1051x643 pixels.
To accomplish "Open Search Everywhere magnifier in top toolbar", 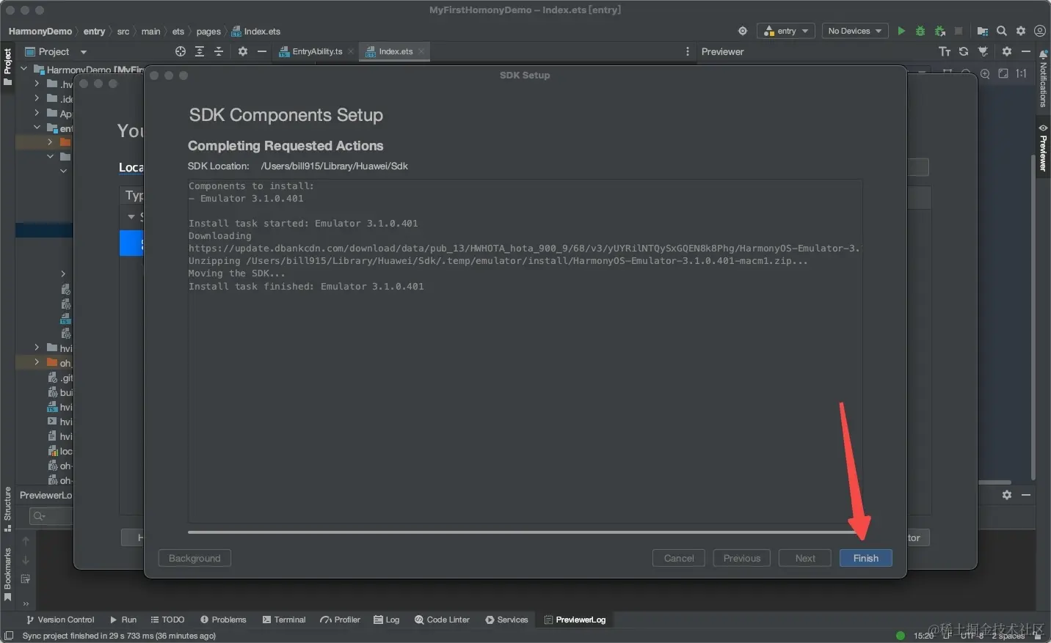I will pos(1002,31).
